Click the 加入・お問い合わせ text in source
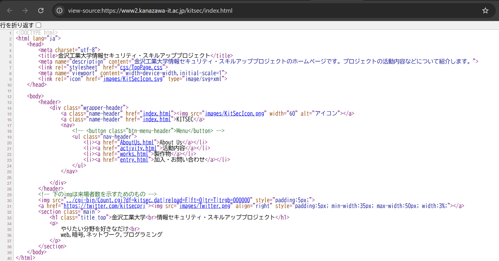The width and height of the screenshot is (499, 261). 179,160
